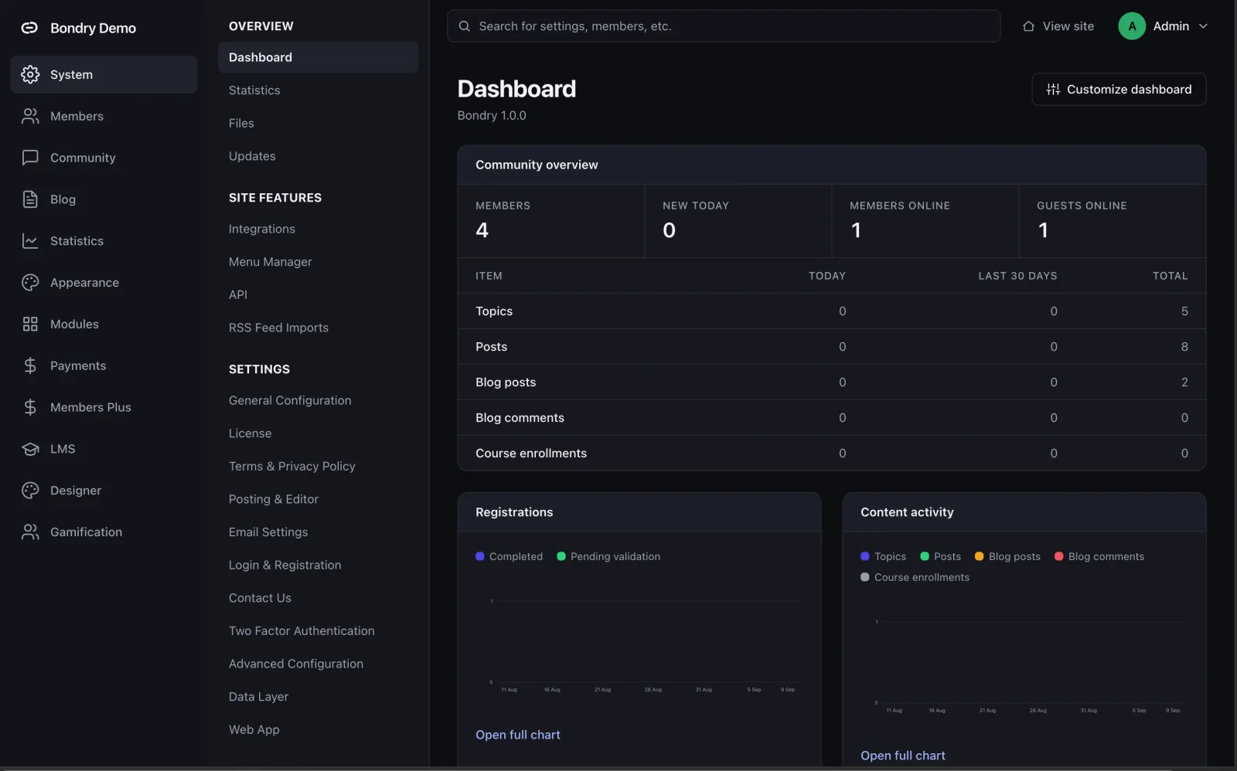Click the Bondry Demo title
Screen dimensions: 1237x771
click(93, 28)
